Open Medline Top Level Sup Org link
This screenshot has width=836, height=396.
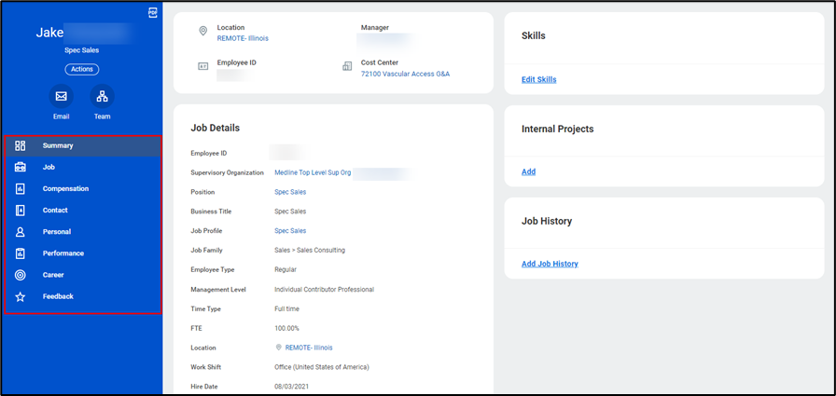[313, 173]
